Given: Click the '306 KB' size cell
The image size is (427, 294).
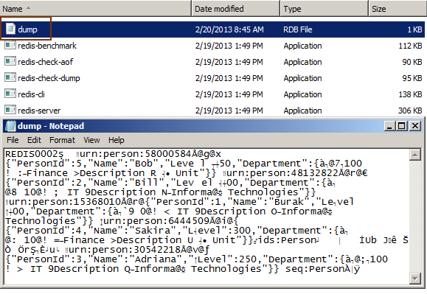Looking at the screenshot, I should [410, 111].
